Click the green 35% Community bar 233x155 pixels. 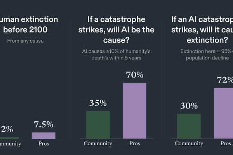98,125
